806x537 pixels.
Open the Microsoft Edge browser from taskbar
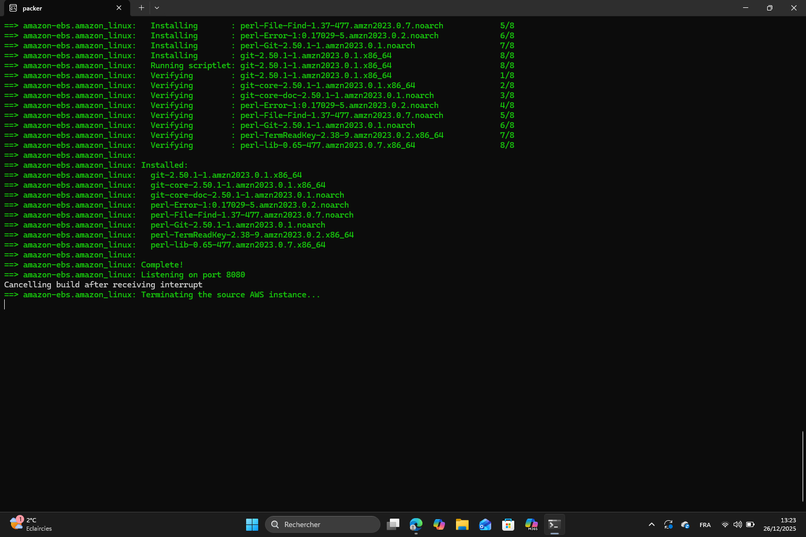click(x=416, y=524)
